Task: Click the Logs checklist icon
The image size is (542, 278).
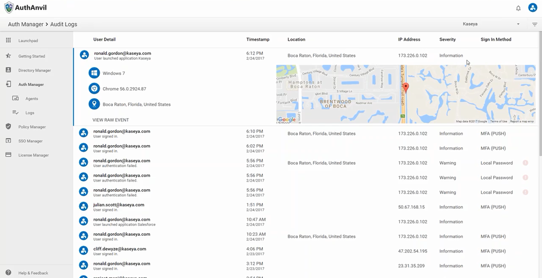Action: coord(15,112)
